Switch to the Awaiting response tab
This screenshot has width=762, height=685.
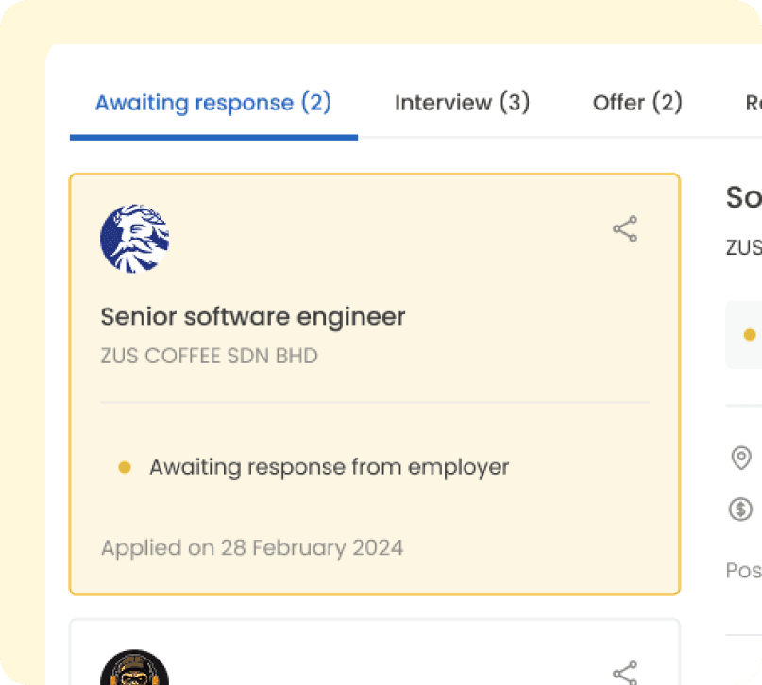point(213,103)
